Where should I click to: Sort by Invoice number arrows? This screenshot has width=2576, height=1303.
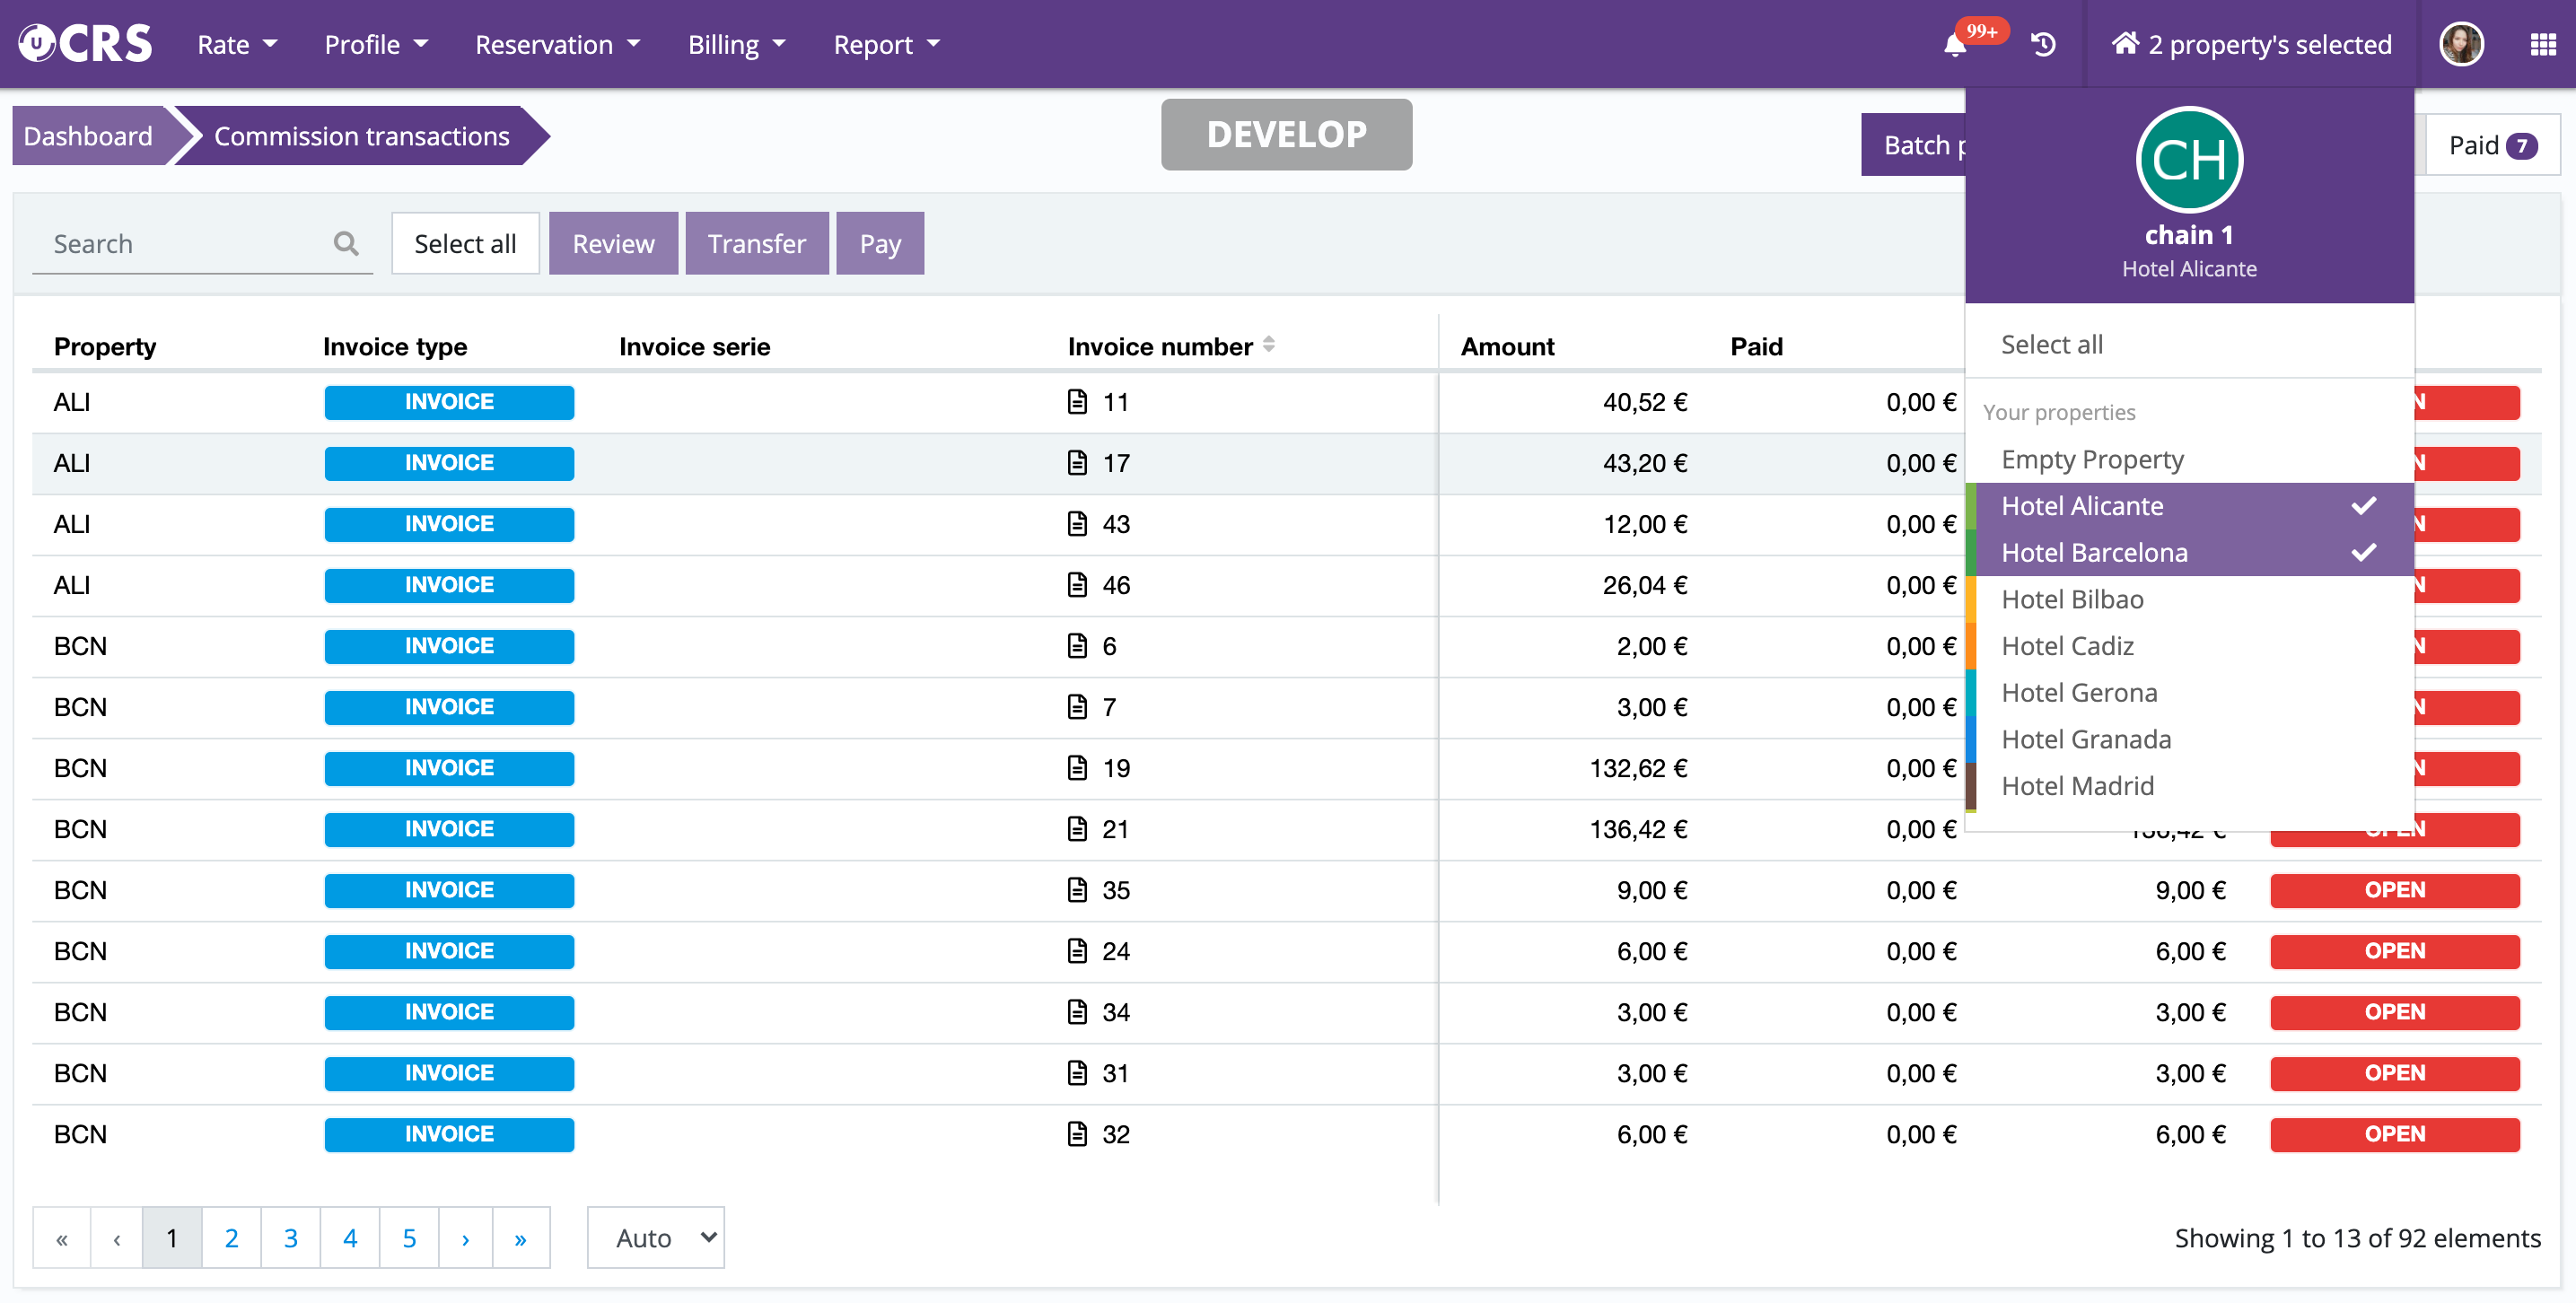(x=1268, y=345)
